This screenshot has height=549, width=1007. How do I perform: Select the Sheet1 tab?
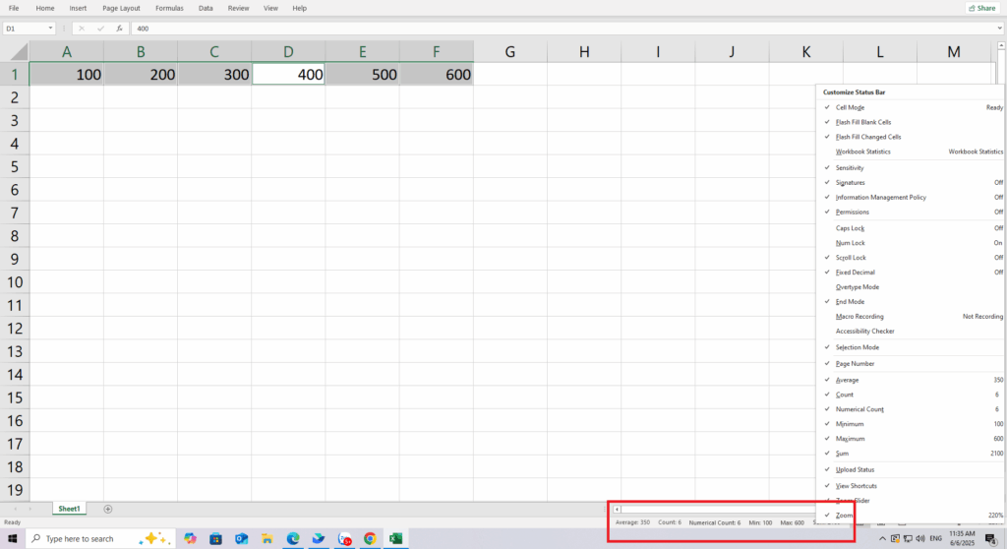[x=70, y=509]
